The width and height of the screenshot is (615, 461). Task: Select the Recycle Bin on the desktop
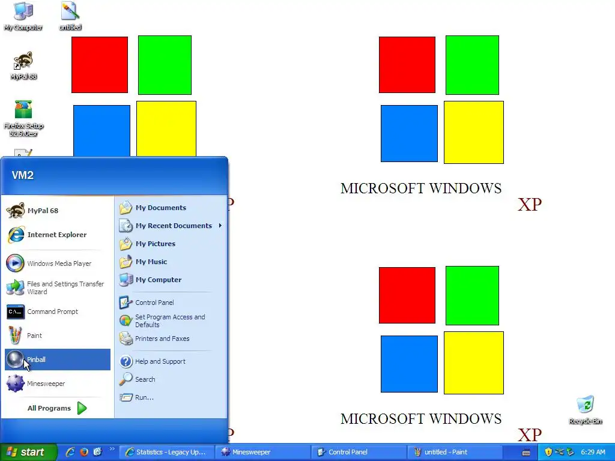(585, 410)
